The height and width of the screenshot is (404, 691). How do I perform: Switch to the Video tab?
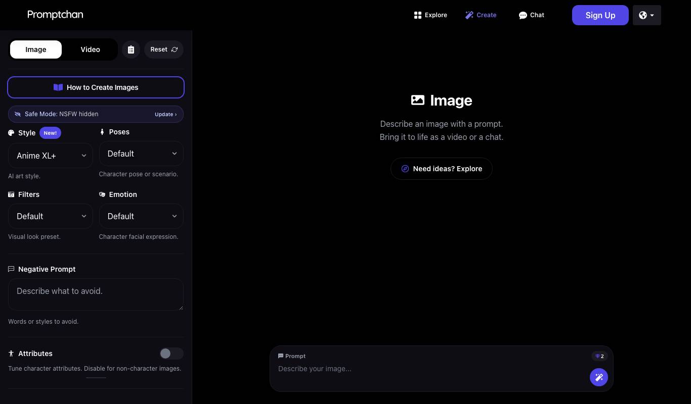point(90,49)
